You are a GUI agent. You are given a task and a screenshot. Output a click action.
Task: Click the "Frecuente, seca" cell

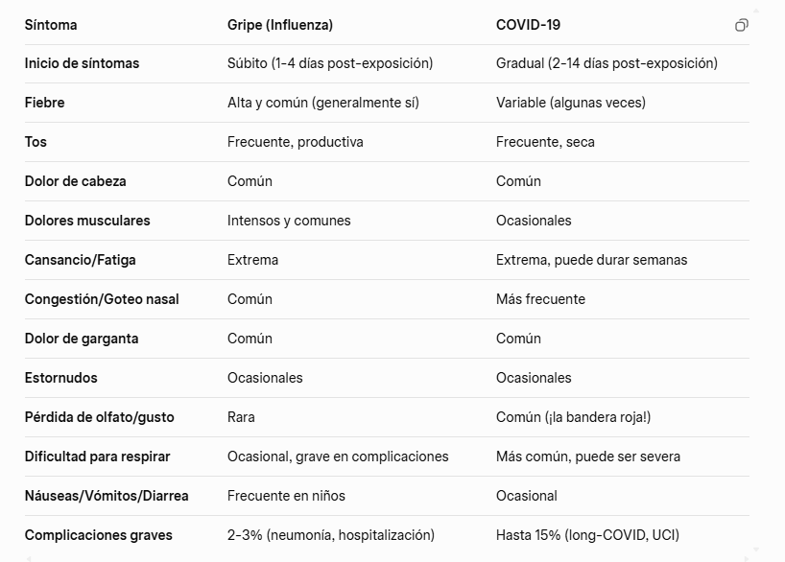tap(545, 142)
